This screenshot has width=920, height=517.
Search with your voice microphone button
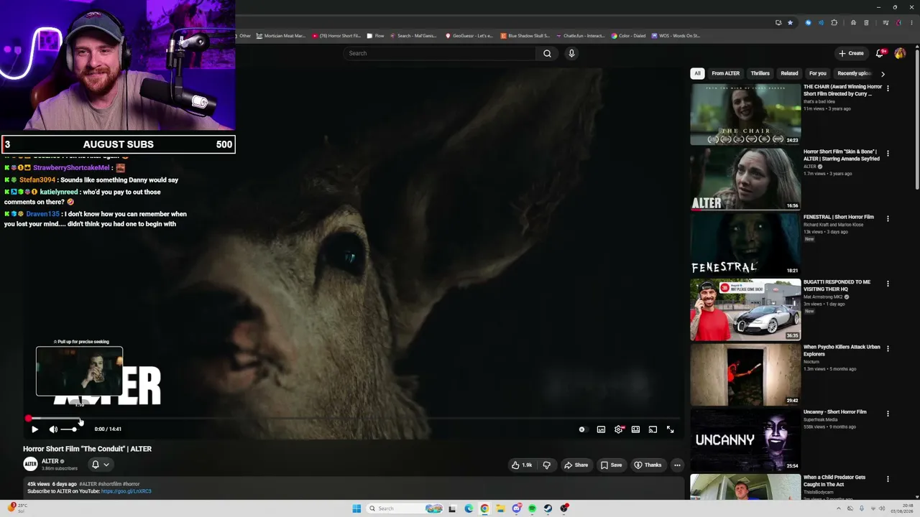pos(571,53)
